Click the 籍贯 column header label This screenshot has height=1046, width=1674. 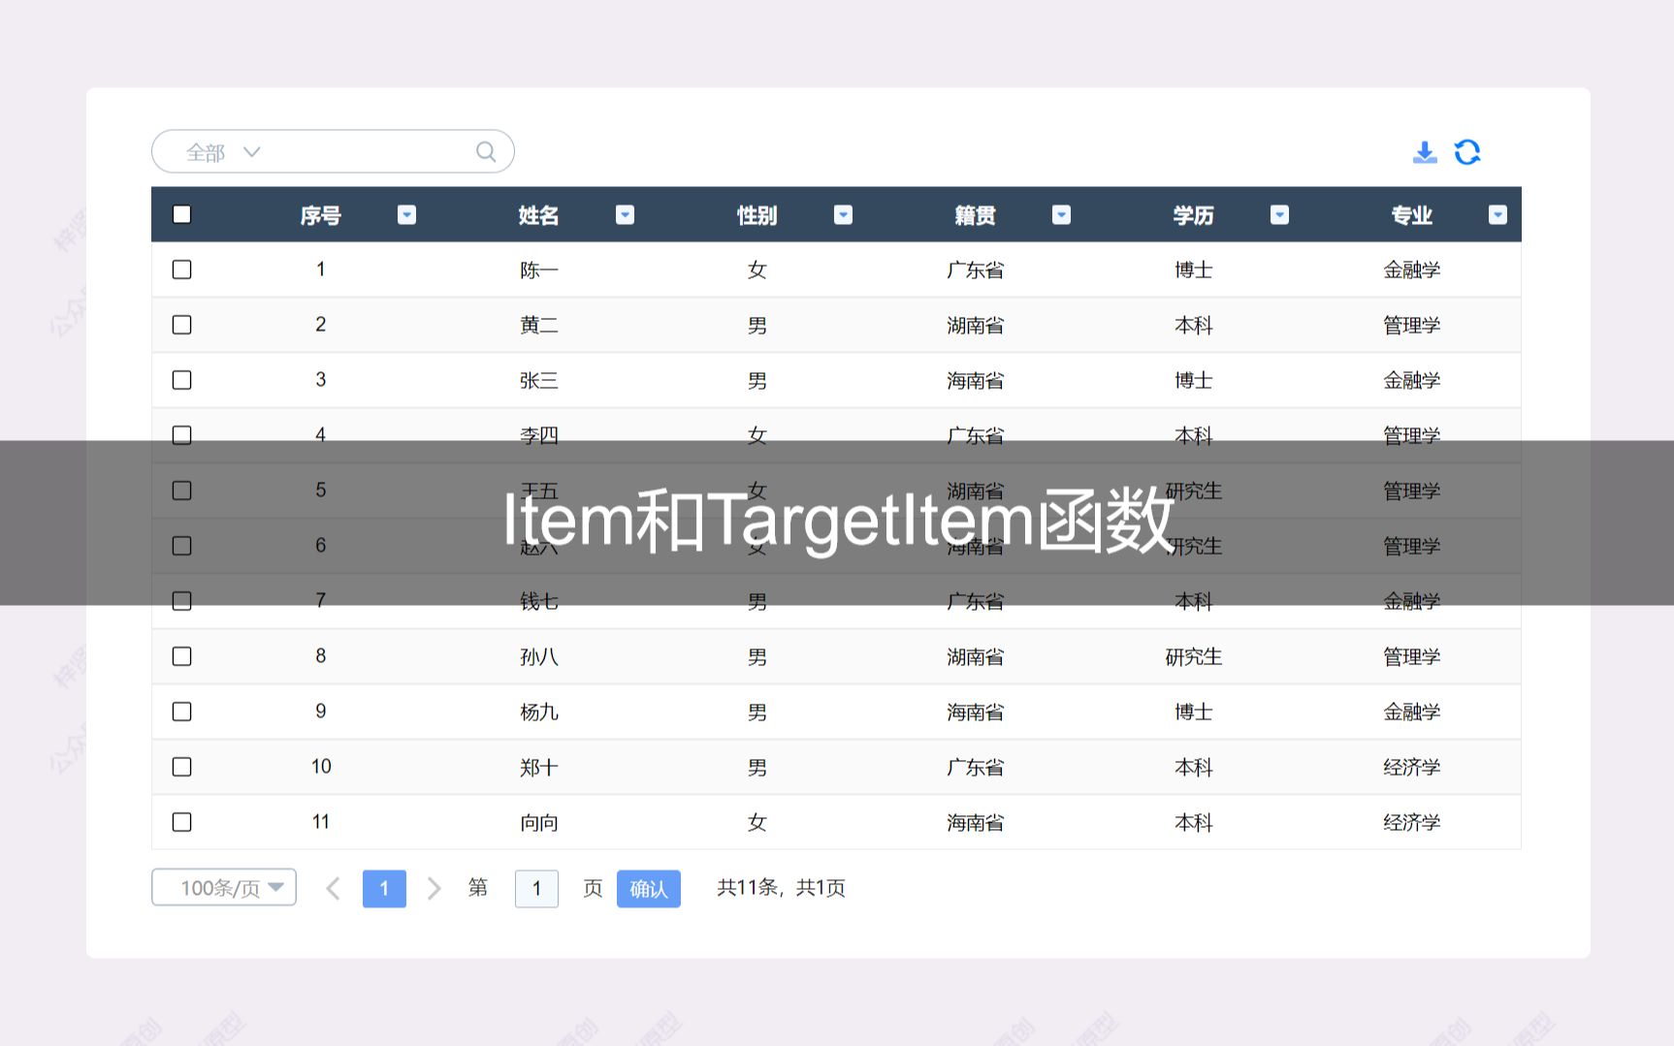point(975,215)
